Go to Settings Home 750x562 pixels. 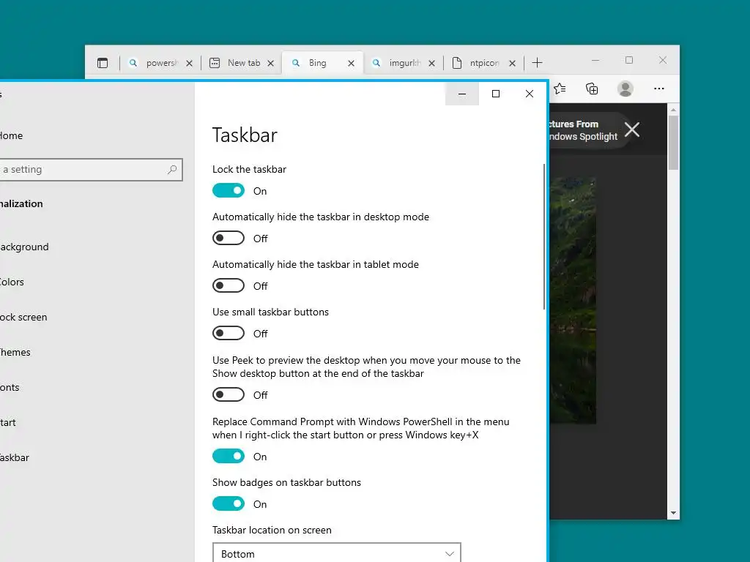(12, 135)
